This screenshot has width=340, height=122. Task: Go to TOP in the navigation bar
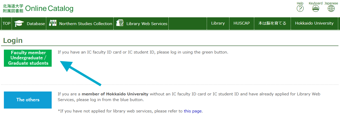6,24
